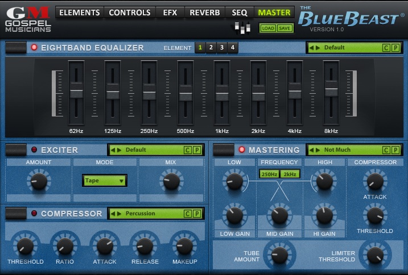408x275 pixels.
Task: Click previous preset arrow in Exciter
Action: click(113, 150)
